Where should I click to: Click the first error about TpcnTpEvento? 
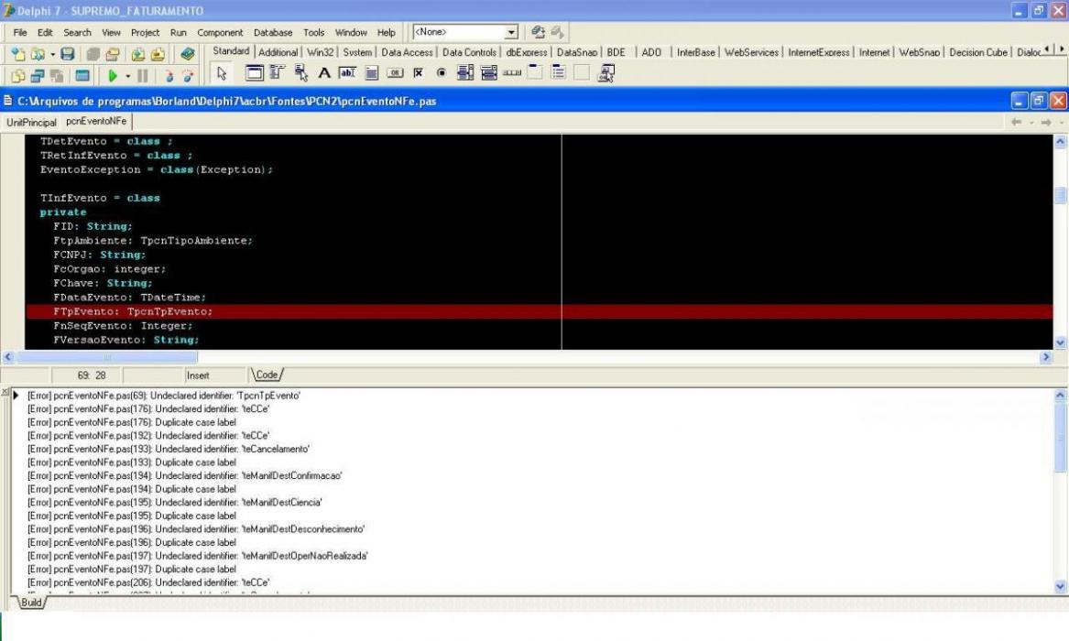164,396
